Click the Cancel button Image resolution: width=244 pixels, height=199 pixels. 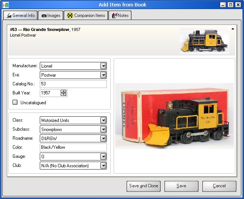tap(219, 186)
